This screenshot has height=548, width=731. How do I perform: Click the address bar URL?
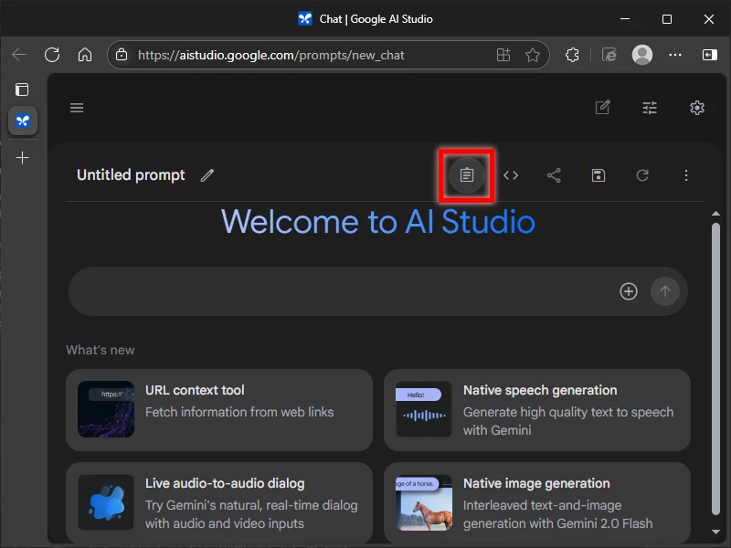tap(270, 55)
